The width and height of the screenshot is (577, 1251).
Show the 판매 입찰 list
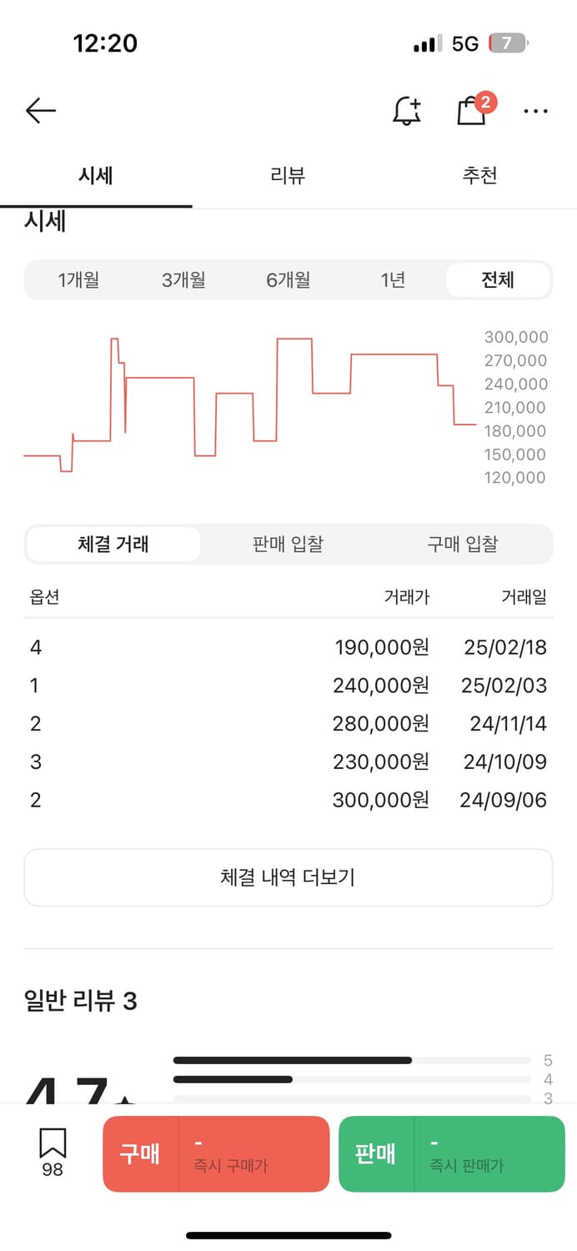(288, 545)
